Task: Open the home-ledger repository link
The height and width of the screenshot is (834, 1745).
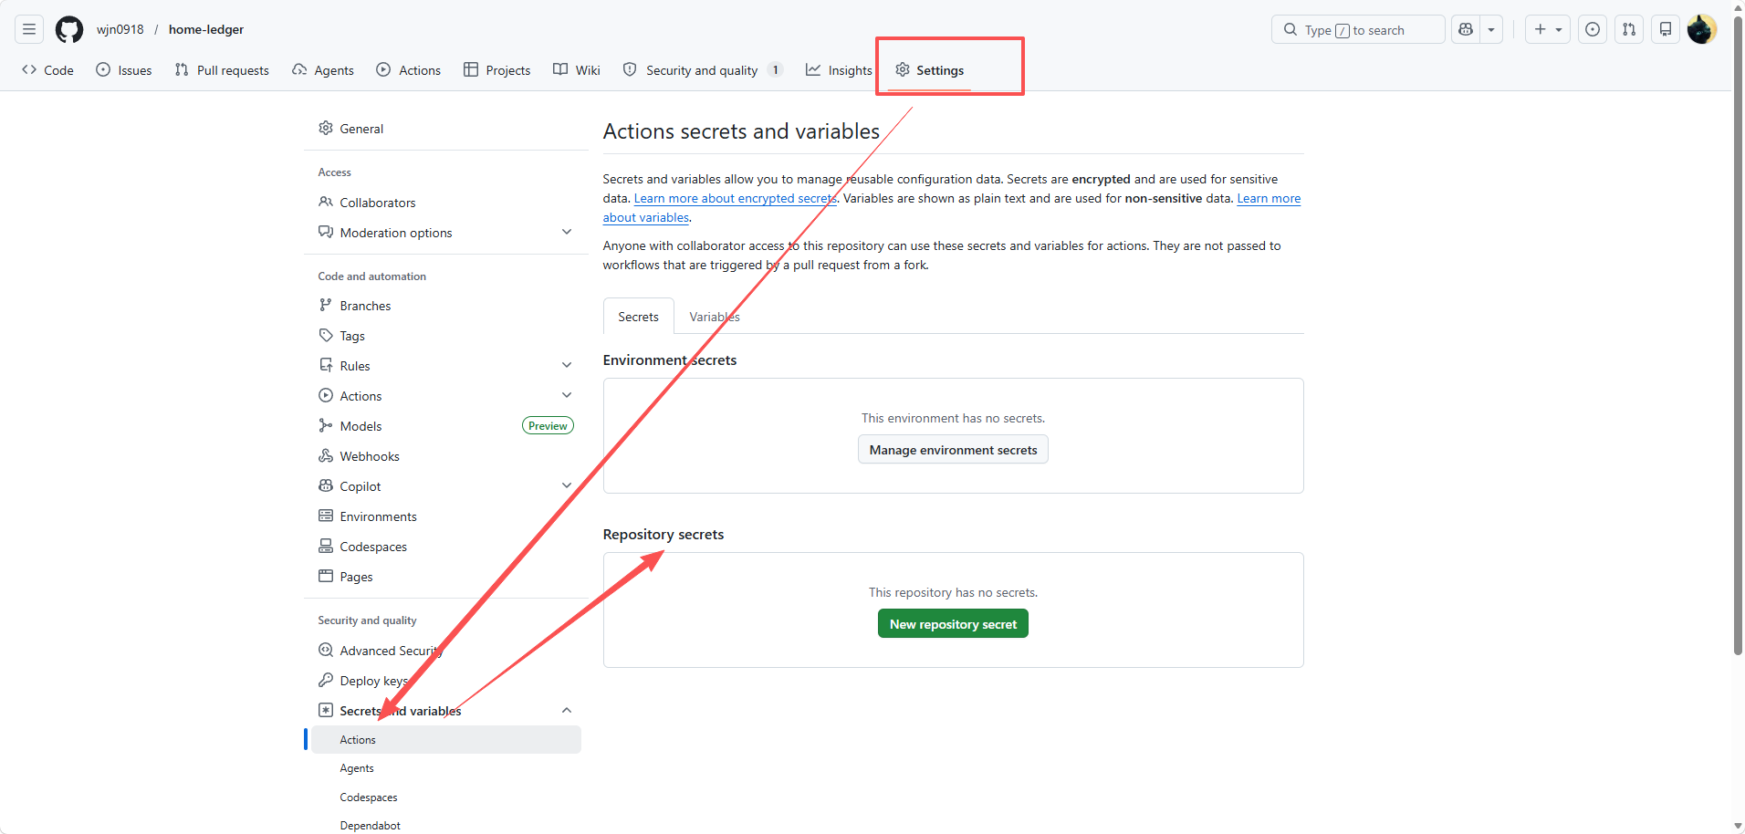Action: click(x=206, y=29)
